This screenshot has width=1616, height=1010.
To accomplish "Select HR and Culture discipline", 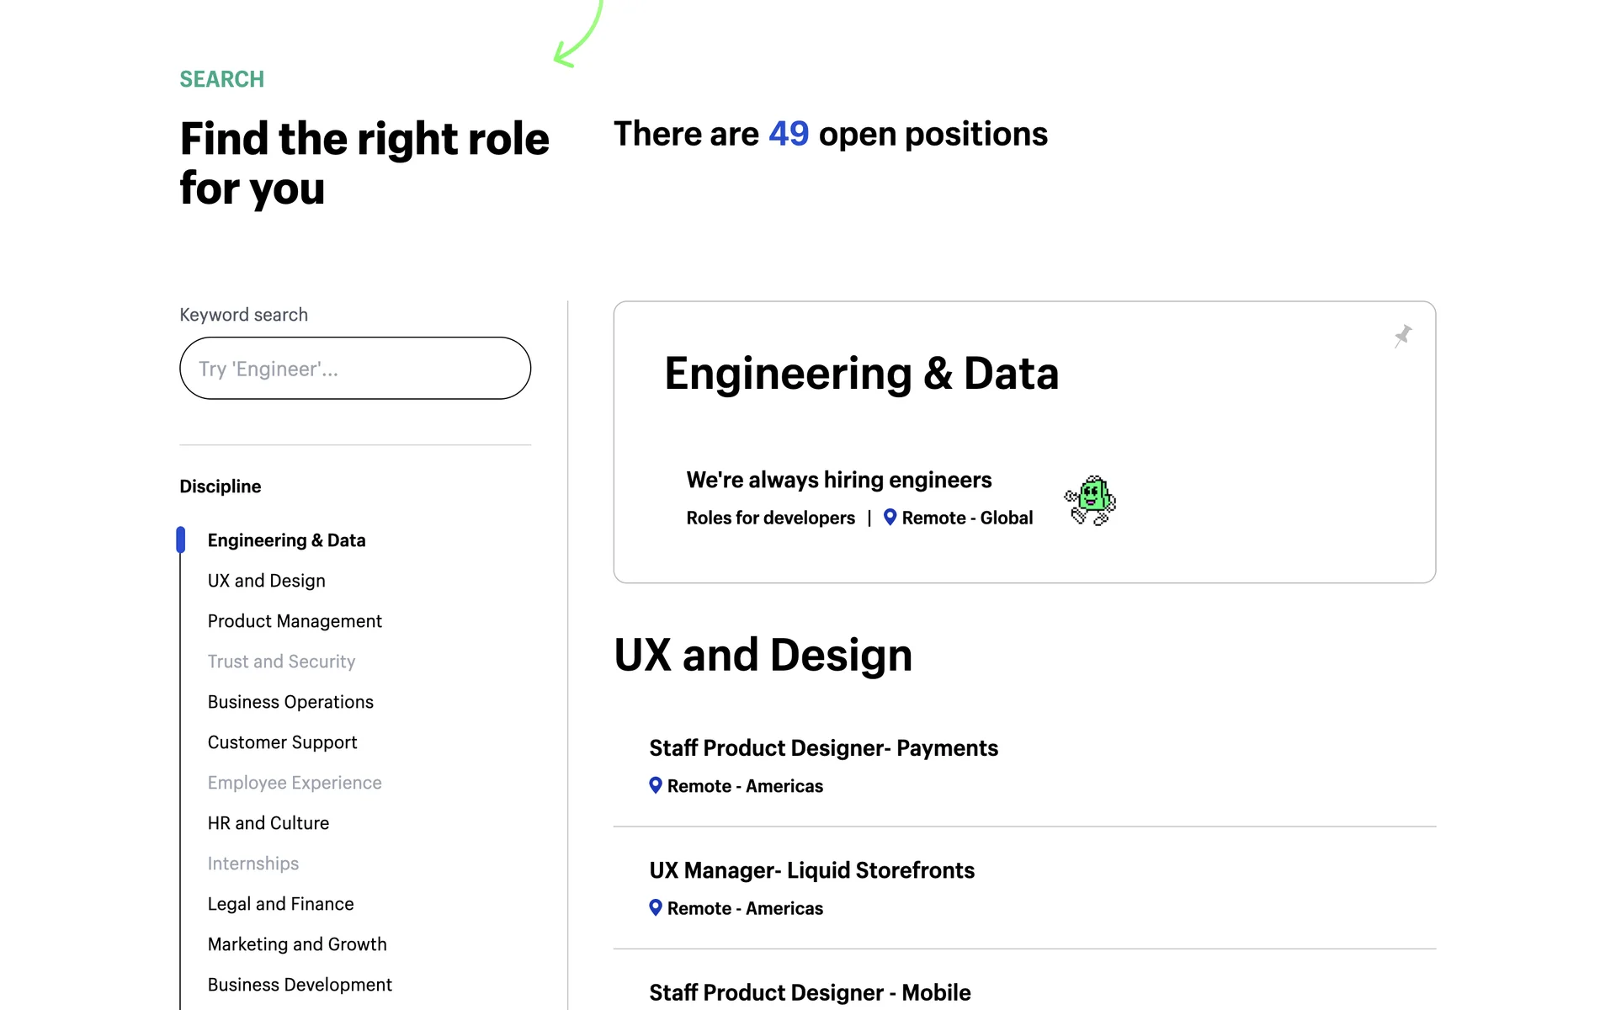I will click(x=268, y=823).
